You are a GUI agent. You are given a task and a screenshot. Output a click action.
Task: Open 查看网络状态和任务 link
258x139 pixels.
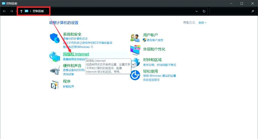tap(75, 59)
